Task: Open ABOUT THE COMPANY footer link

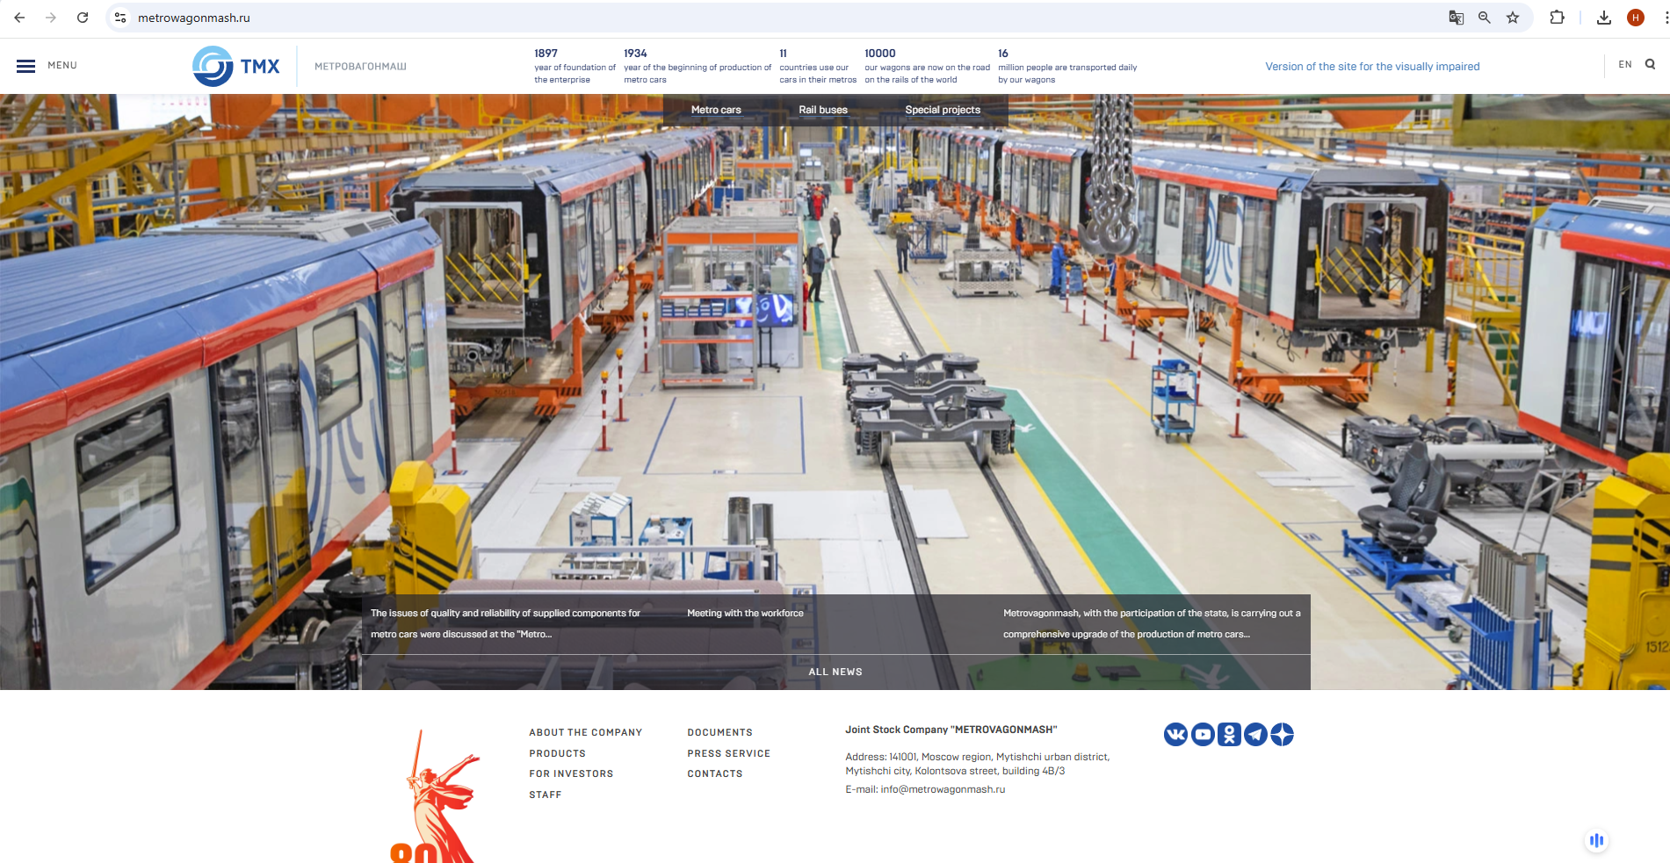Action: 585,732
